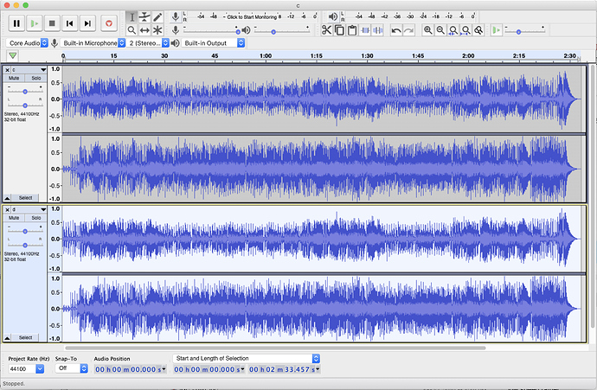The image size is (597, 390).
Task: Collapse track c with arrow button
Action: 7,198
